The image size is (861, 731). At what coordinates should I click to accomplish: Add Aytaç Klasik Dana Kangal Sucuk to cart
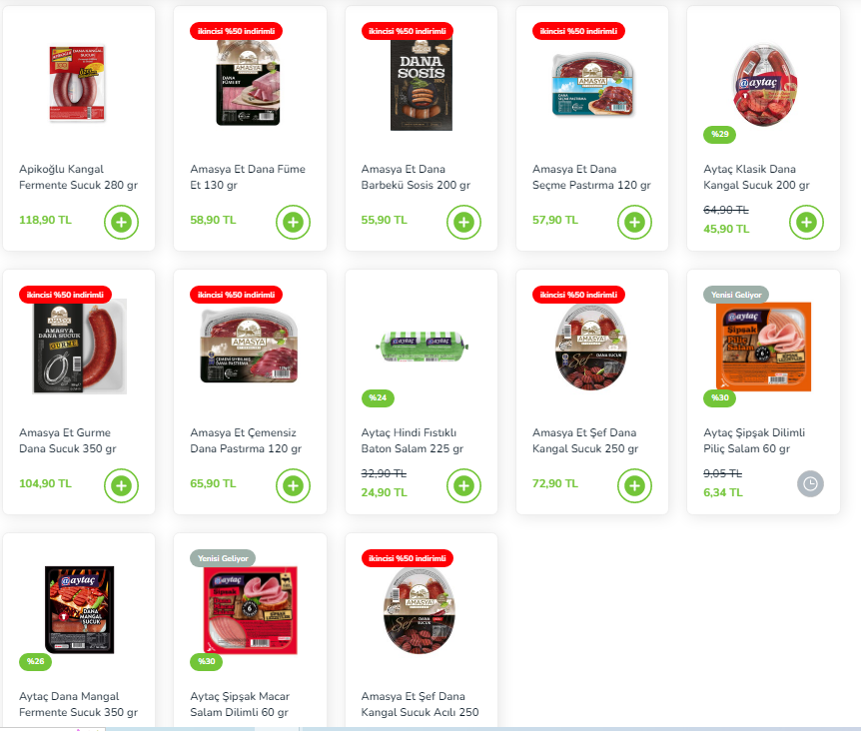tap(806, 223)
